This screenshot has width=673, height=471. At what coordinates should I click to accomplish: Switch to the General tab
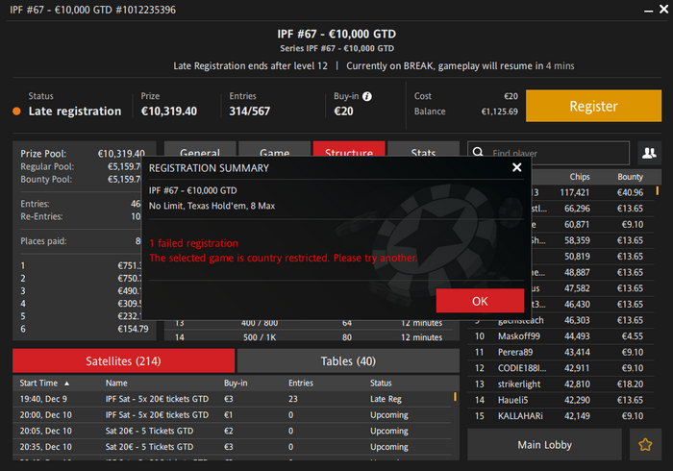200,149
